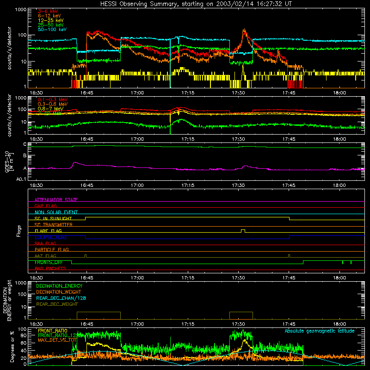Click the DECIMATION_ENERGY legend label
This screenshot has height=370, width=370.
pyautogui.click(x=59, y=286)
